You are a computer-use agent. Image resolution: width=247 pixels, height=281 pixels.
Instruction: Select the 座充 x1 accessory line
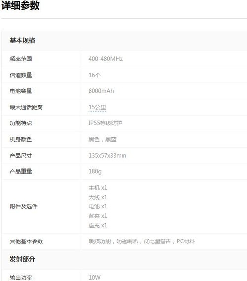click(x=98, y=225)
